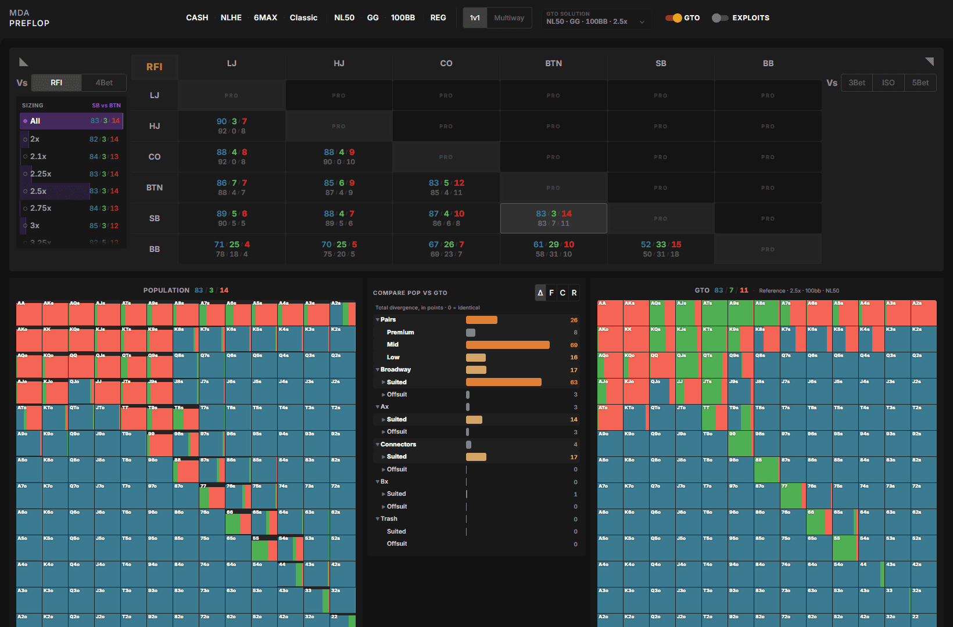This screenshot has width=953, height=627.
Task: Select the 2.1x sizing radio option
Action: pyautogui.click(x=71, y=157)
